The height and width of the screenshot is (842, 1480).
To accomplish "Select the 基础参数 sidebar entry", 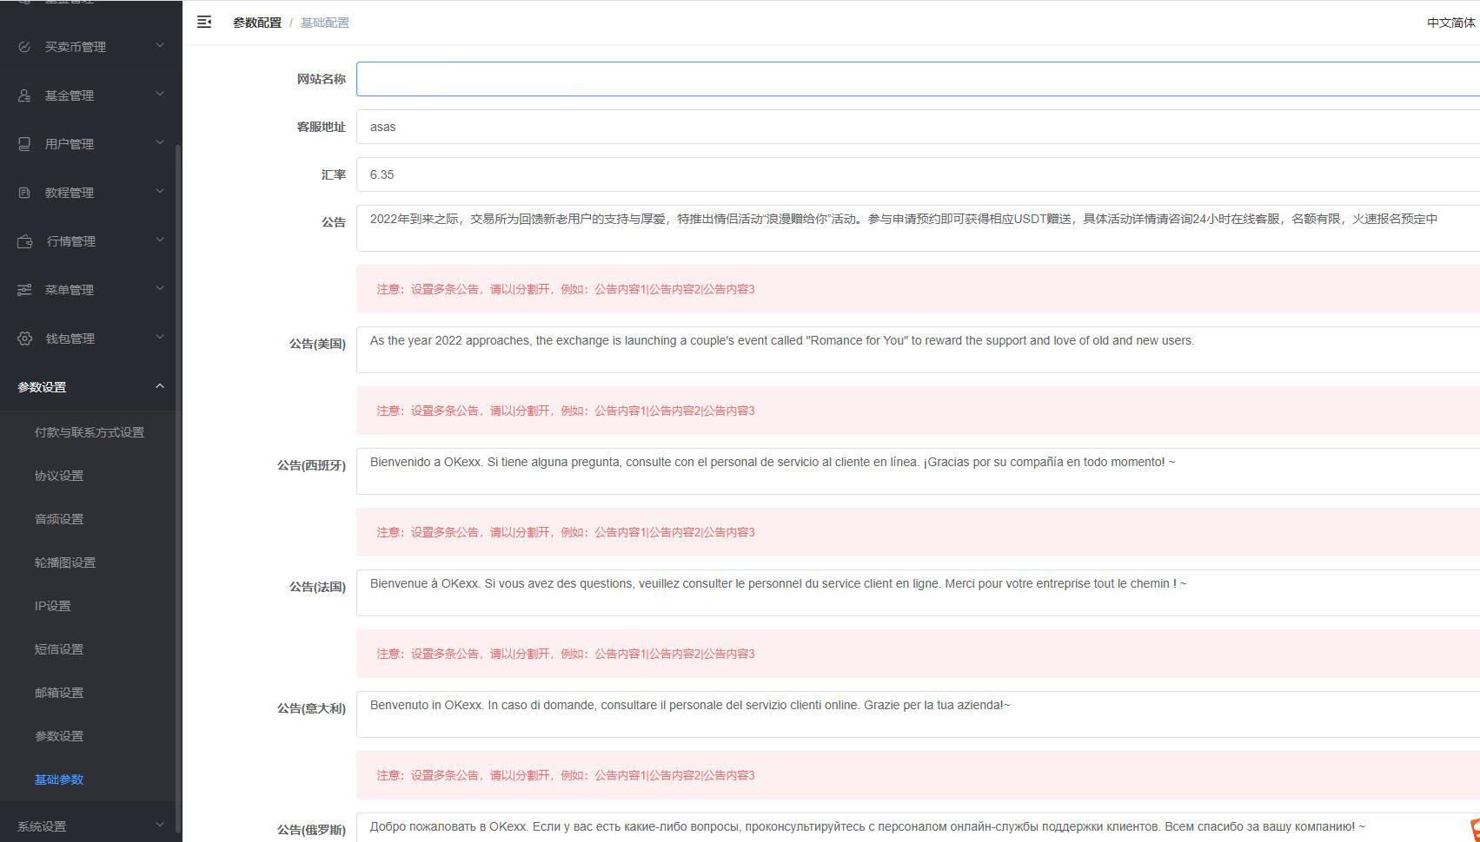I will (x=58, y=780).
